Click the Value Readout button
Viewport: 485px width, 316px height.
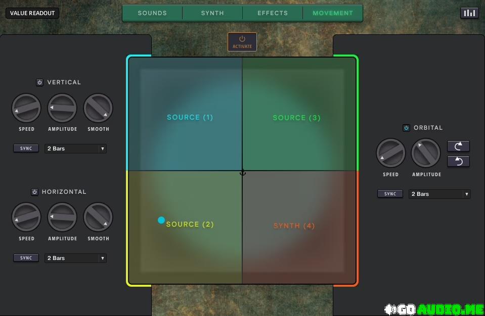(32, 13)
